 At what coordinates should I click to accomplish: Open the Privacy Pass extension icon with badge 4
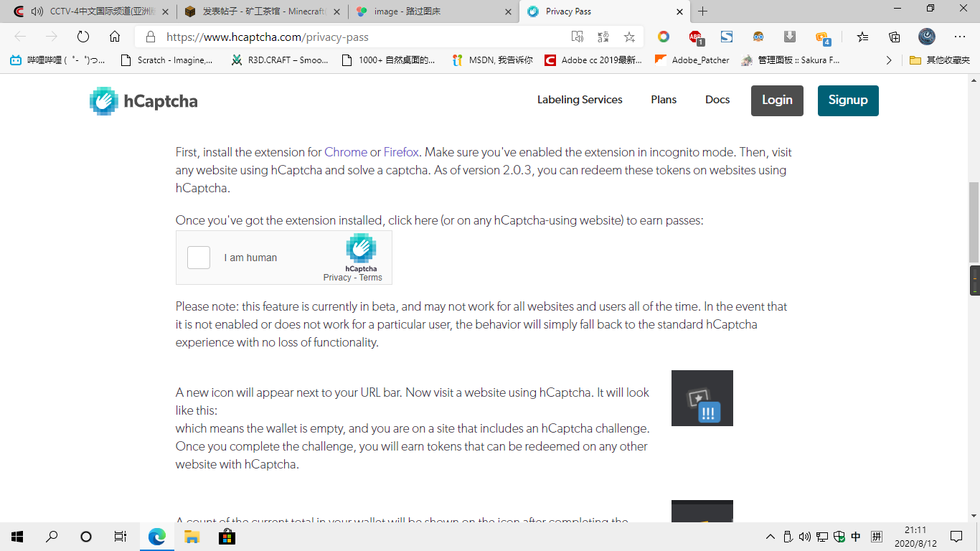(822, 37)
